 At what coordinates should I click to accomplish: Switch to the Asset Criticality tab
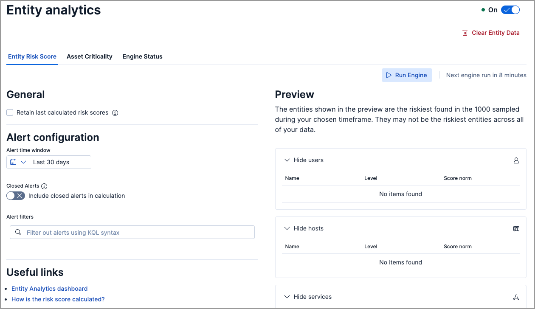pos(89,56)
